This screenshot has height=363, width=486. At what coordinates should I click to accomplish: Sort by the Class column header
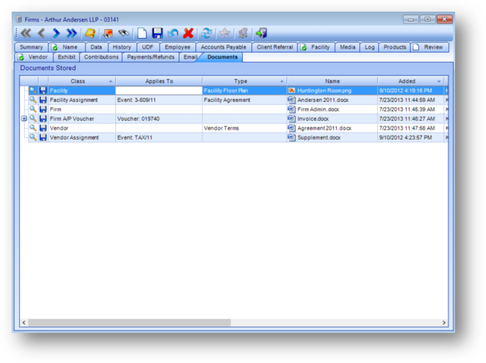point(78,81)
